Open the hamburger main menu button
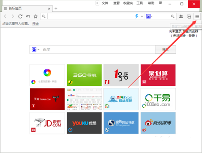202x153 pixels. (x=197, y=17)
